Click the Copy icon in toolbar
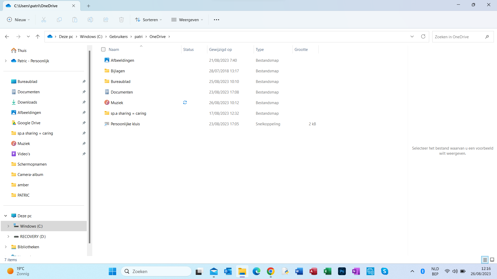Viewport: 497px width, 279px height. click(x=59, y=20)
